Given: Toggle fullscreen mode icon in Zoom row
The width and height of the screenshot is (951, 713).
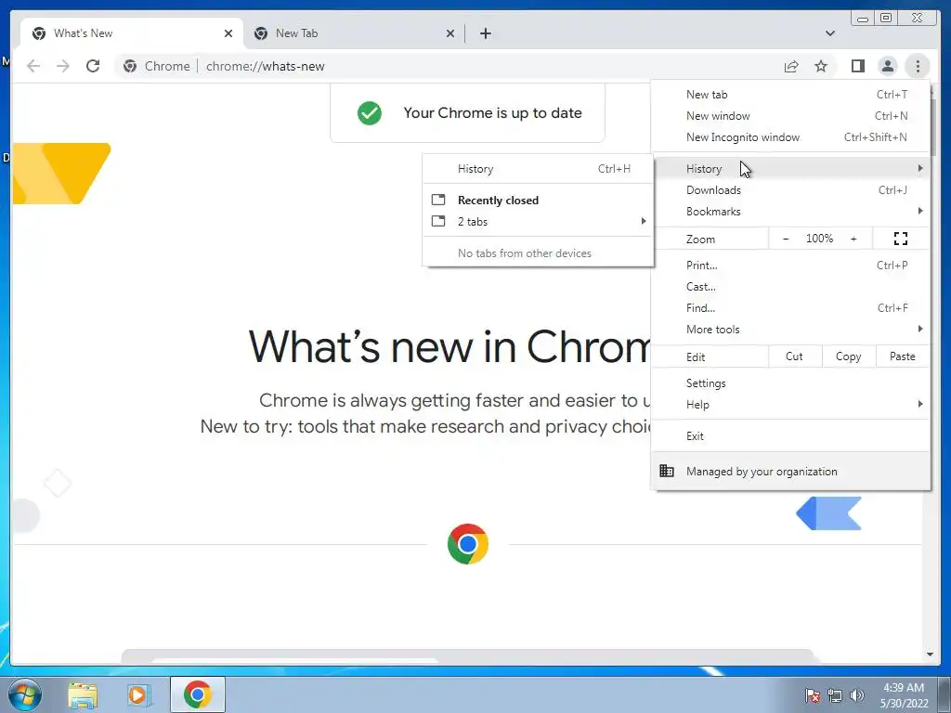Looking at the screenshot, I should point(901,239).
